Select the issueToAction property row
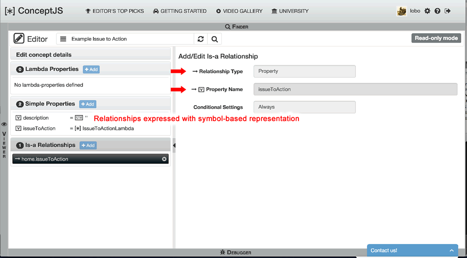 91,129
